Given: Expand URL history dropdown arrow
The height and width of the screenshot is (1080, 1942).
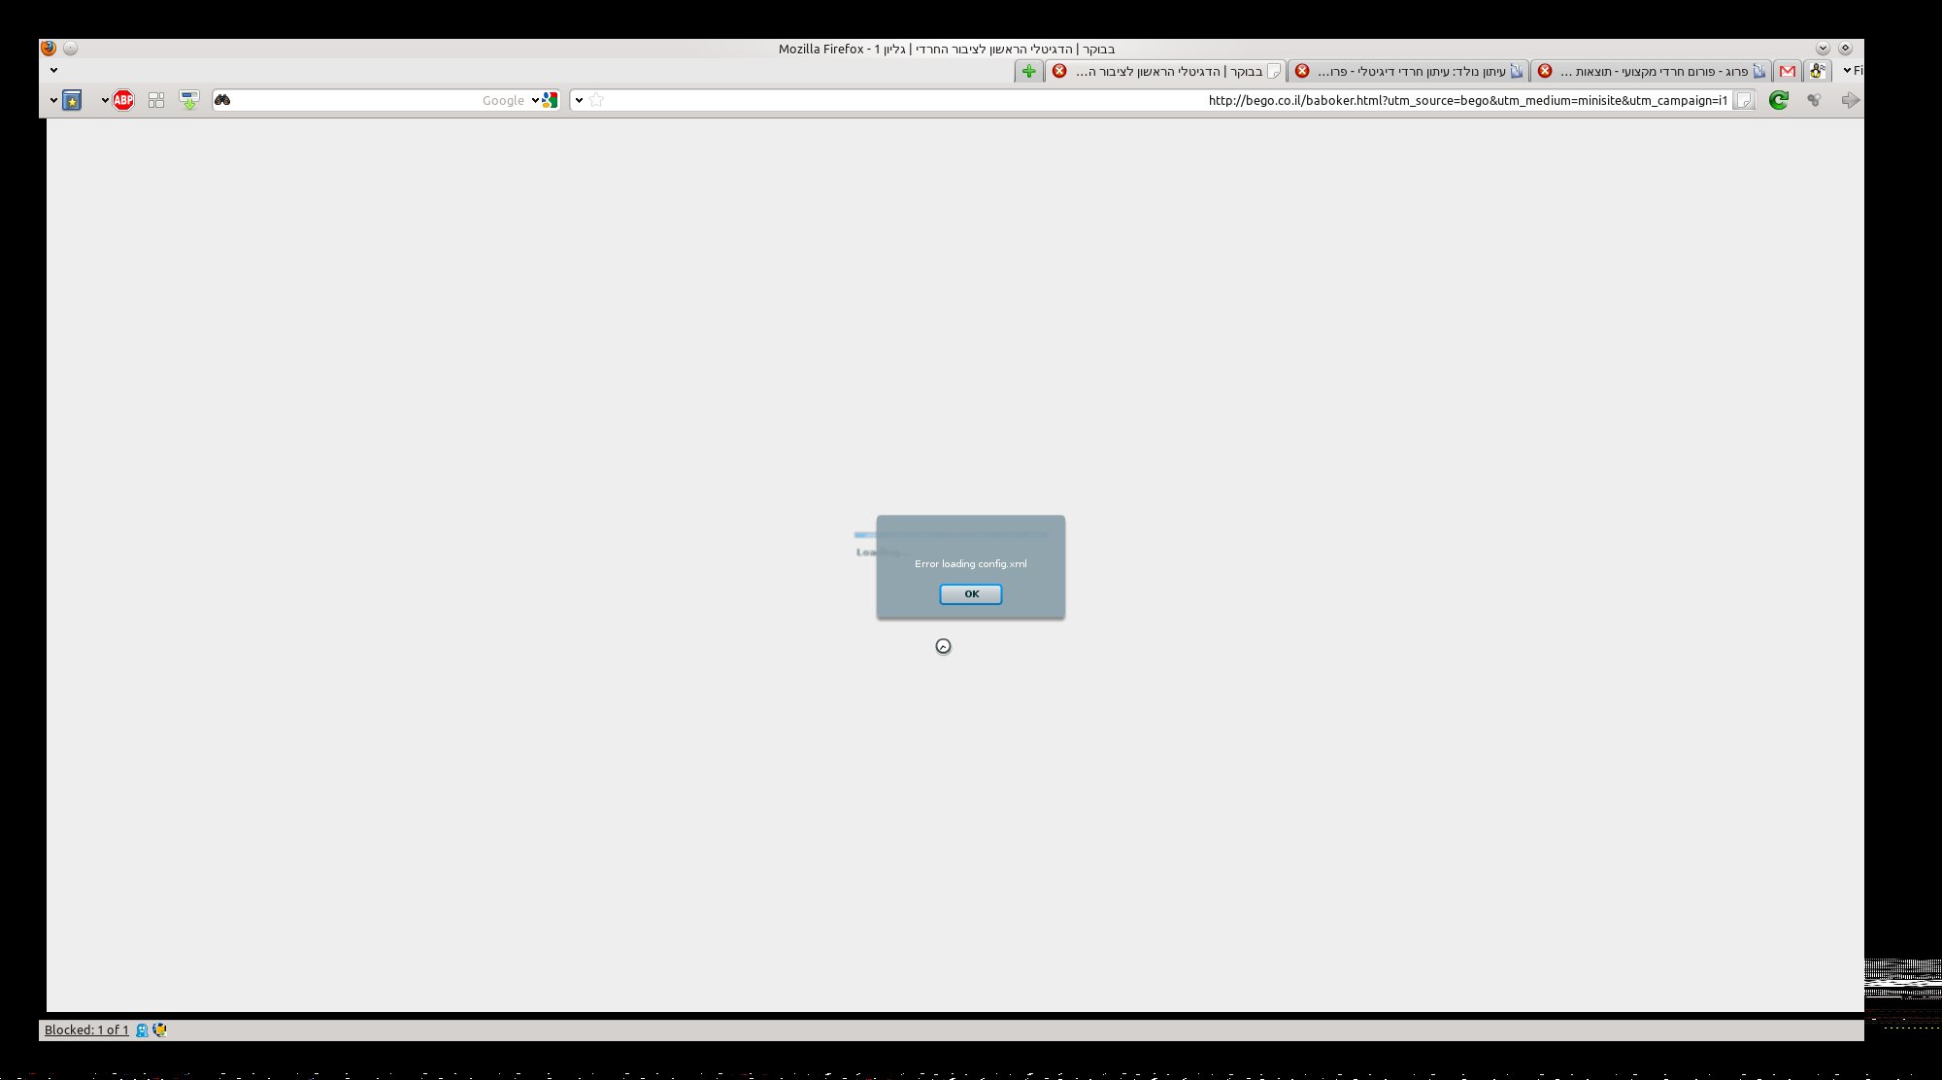Looking at the screenshot, I should [x=580, y=100].
